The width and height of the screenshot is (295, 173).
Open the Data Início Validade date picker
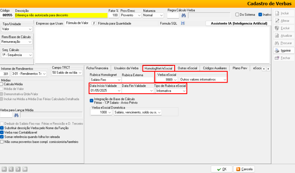point(119,91)
